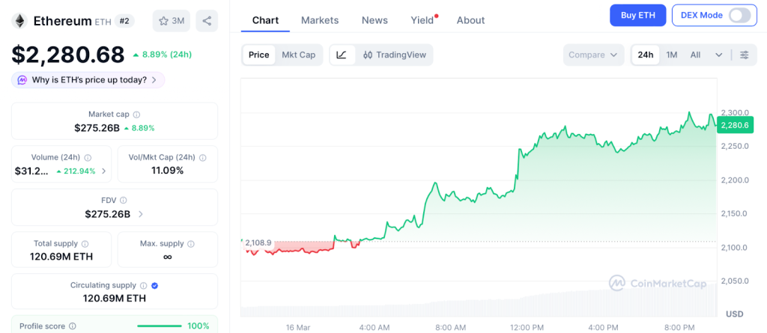
Task: Click the Buy ETH button
Action: click(x=637, y=15)
